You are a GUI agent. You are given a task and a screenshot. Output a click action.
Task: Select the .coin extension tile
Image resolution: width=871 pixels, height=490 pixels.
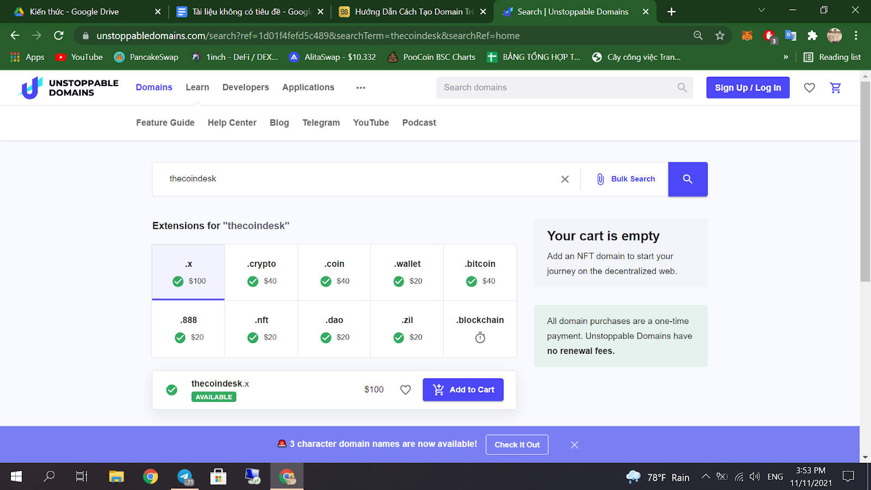click(x=334, y=272)
